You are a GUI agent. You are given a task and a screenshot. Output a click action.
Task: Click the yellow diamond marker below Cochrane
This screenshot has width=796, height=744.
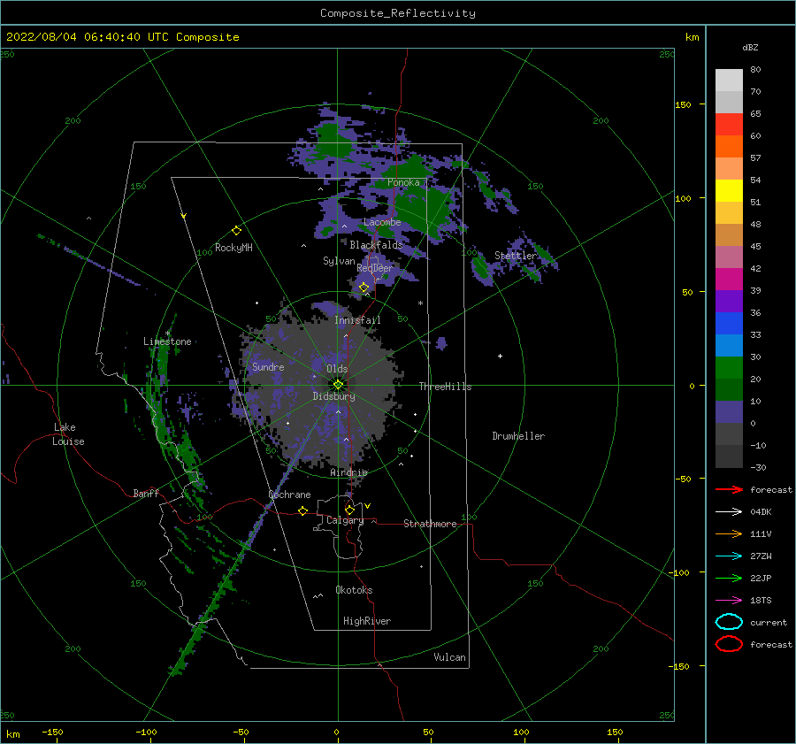click(x=302, y=510)
